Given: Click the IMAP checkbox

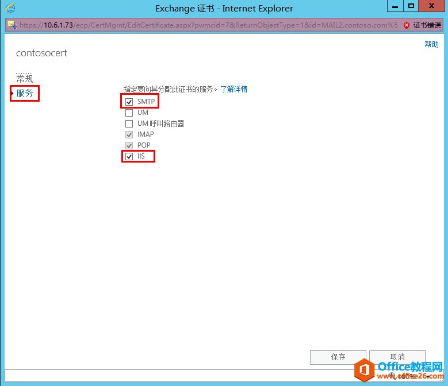Looking at the screenshot, I should 129,134.
